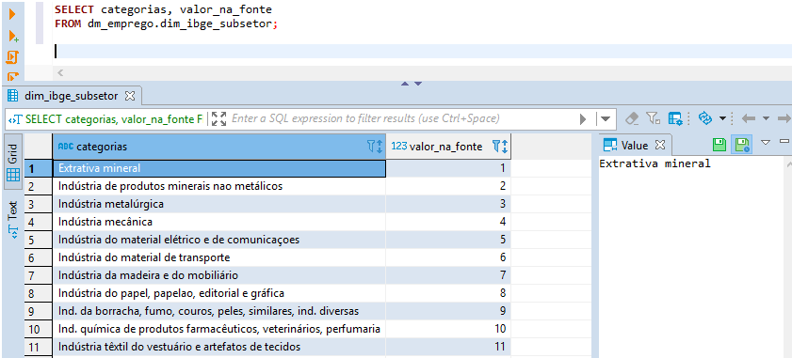Execute SQL statement in new tab icon
792x358 pixels.
pos(13,36)
